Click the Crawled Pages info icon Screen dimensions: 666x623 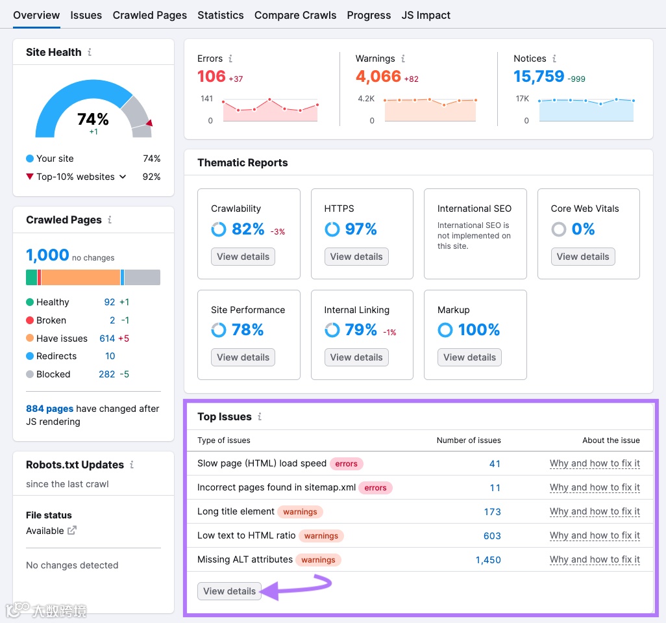click(x=110, y=220)
